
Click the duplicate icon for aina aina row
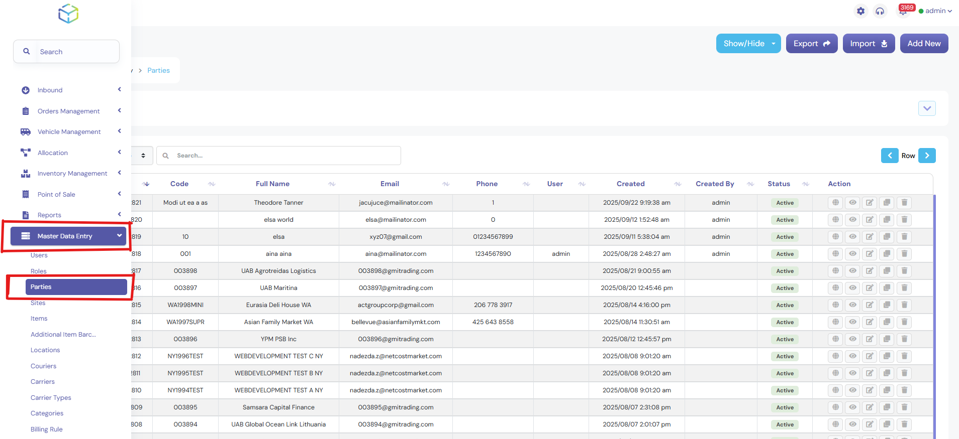887,254
